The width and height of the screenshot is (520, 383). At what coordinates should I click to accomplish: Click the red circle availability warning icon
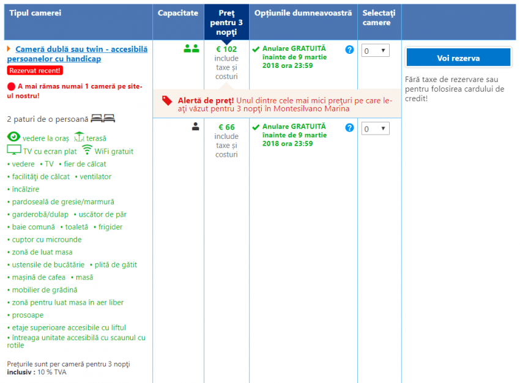tap(11, 86)
